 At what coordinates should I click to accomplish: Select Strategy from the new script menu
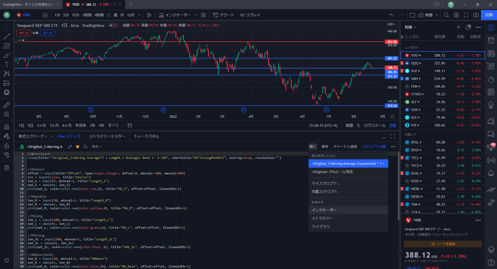tap(322, 218)
